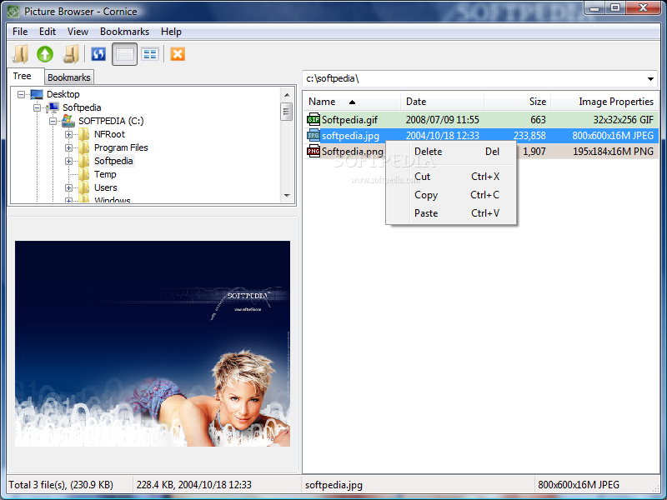Sort by the Name column header
The height and width of the screenshot is (500, 667).
[x=352, y=102]
